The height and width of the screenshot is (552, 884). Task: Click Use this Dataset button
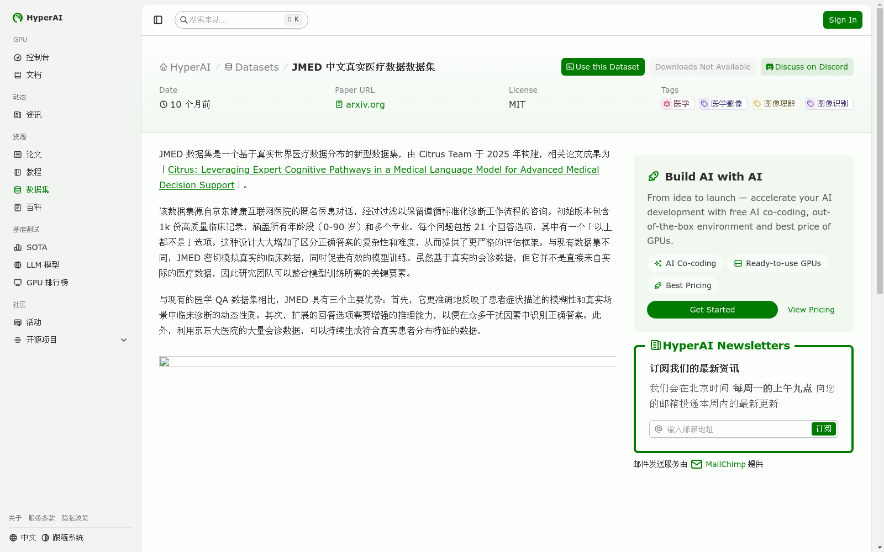coord(603,67)
